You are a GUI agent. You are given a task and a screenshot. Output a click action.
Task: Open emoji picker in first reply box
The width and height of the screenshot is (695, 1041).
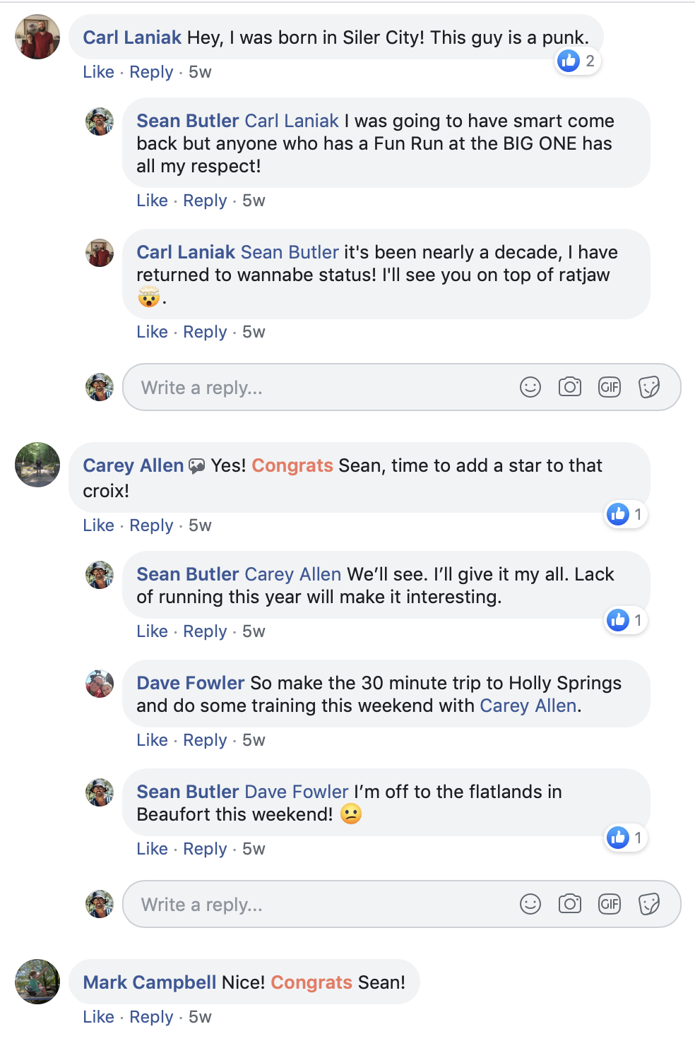point(530,387)
